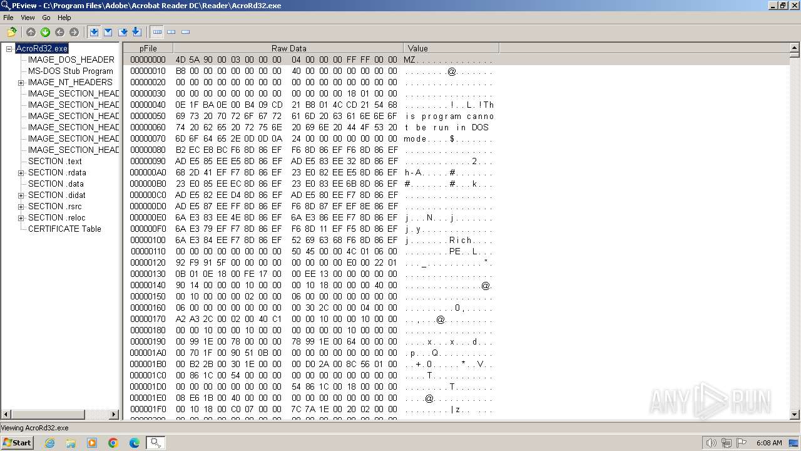Select SECTION .rdata tree item
801x451 pixels.
coord(57,172)
